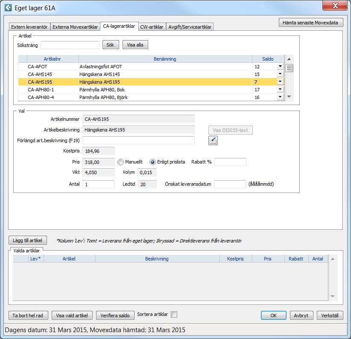Select the Pärmhylla APH80, Björk row
This screenshot has width=351, height=339.
[151, 97]
